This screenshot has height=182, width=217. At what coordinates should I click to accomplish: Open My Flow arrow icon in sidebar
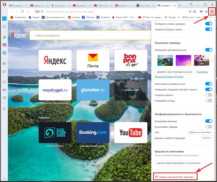point(4,71)
